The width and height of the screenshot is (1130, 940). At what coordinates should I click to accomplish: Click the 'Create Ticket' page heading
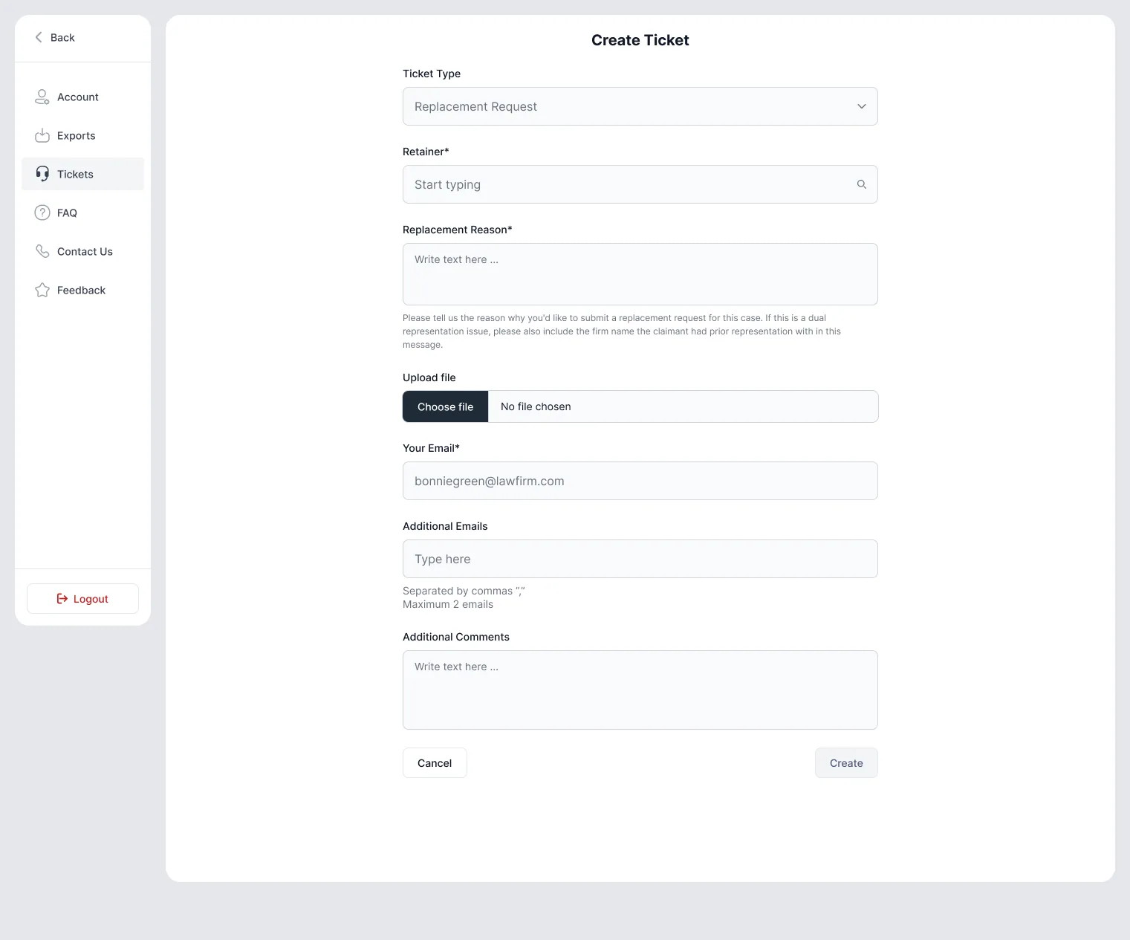pyautogui.click(x=640, y=40)
